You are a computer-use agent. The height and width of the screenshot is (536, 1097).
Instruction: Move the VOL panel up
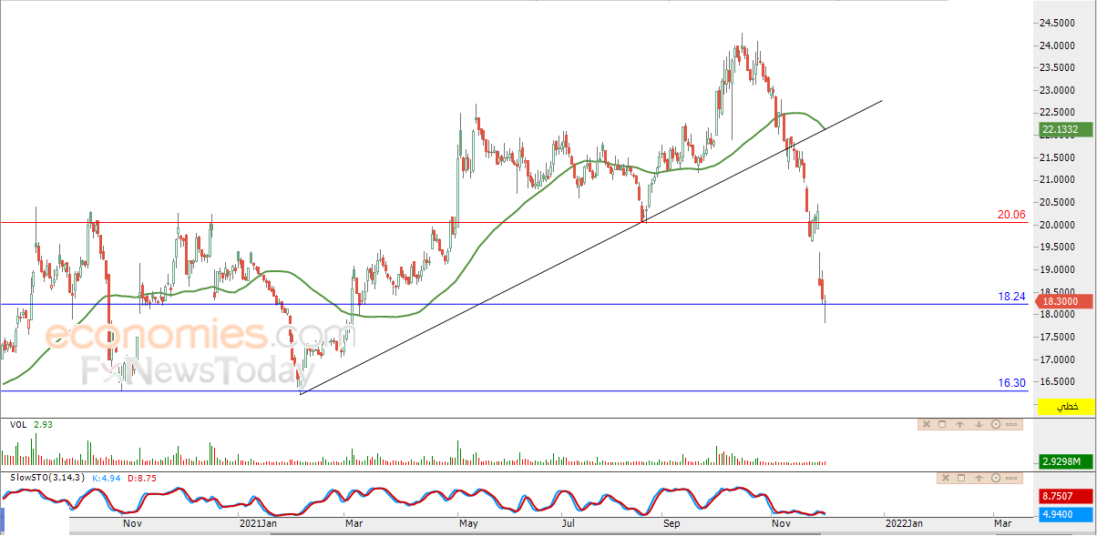(x=960, y=424)
